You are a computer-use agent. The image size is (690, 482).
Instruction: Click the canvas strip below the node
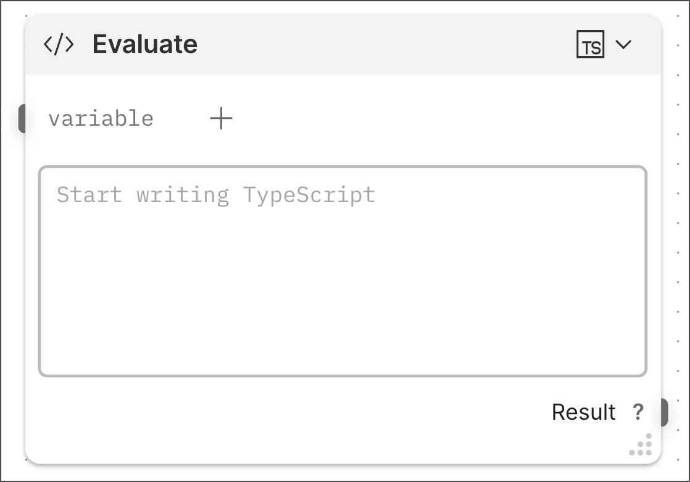click(x=343, y=473)
